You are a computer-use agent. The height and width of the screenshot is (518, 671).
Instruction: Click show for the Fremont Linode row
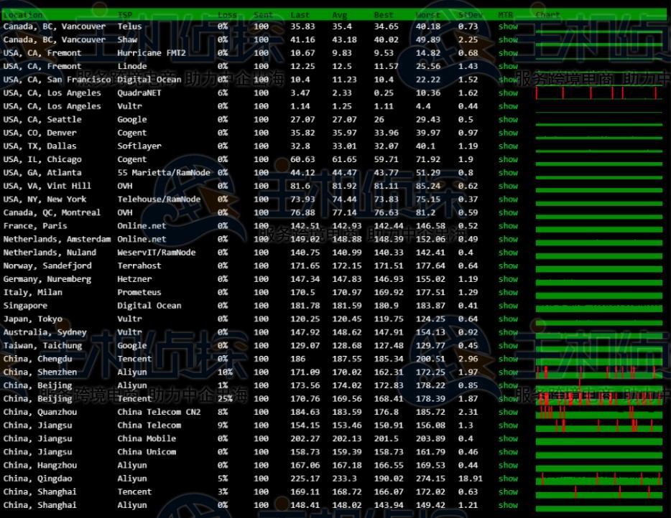tap(508, 66)
